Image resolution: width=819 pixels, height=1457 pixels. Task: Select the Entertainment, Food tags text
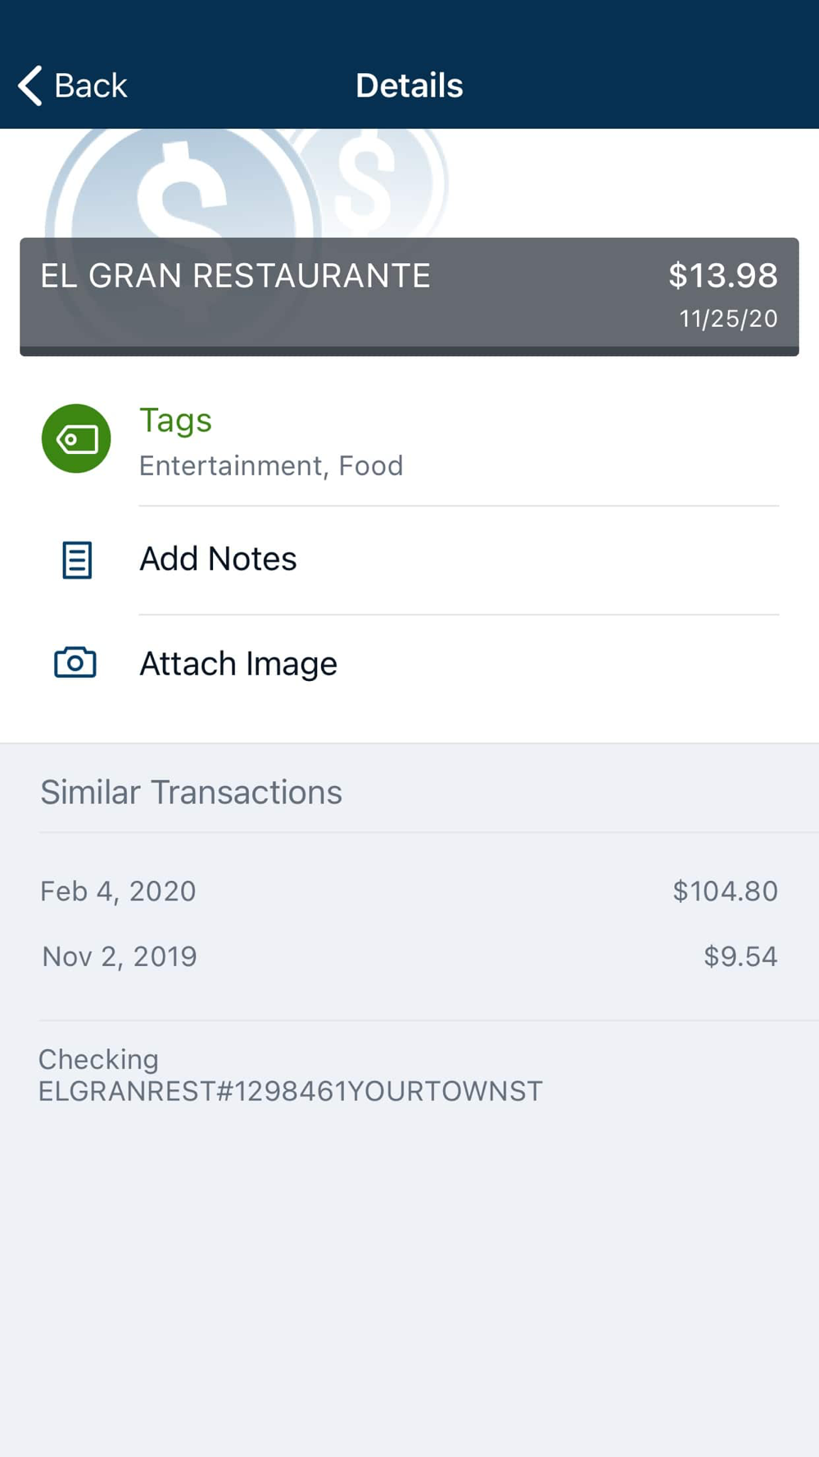271,465
